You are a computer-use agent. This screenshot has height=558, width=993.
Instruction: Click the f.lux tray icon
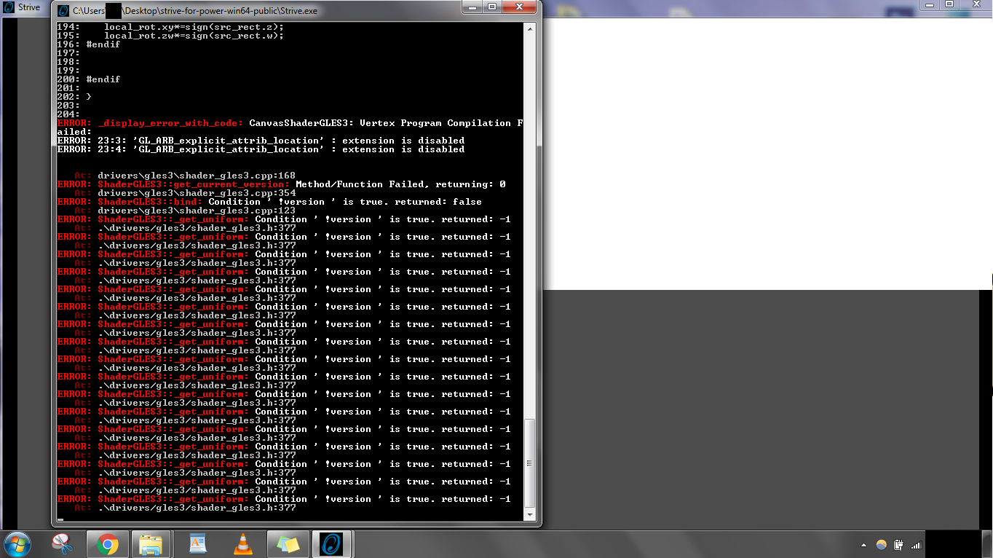[882, 545]
